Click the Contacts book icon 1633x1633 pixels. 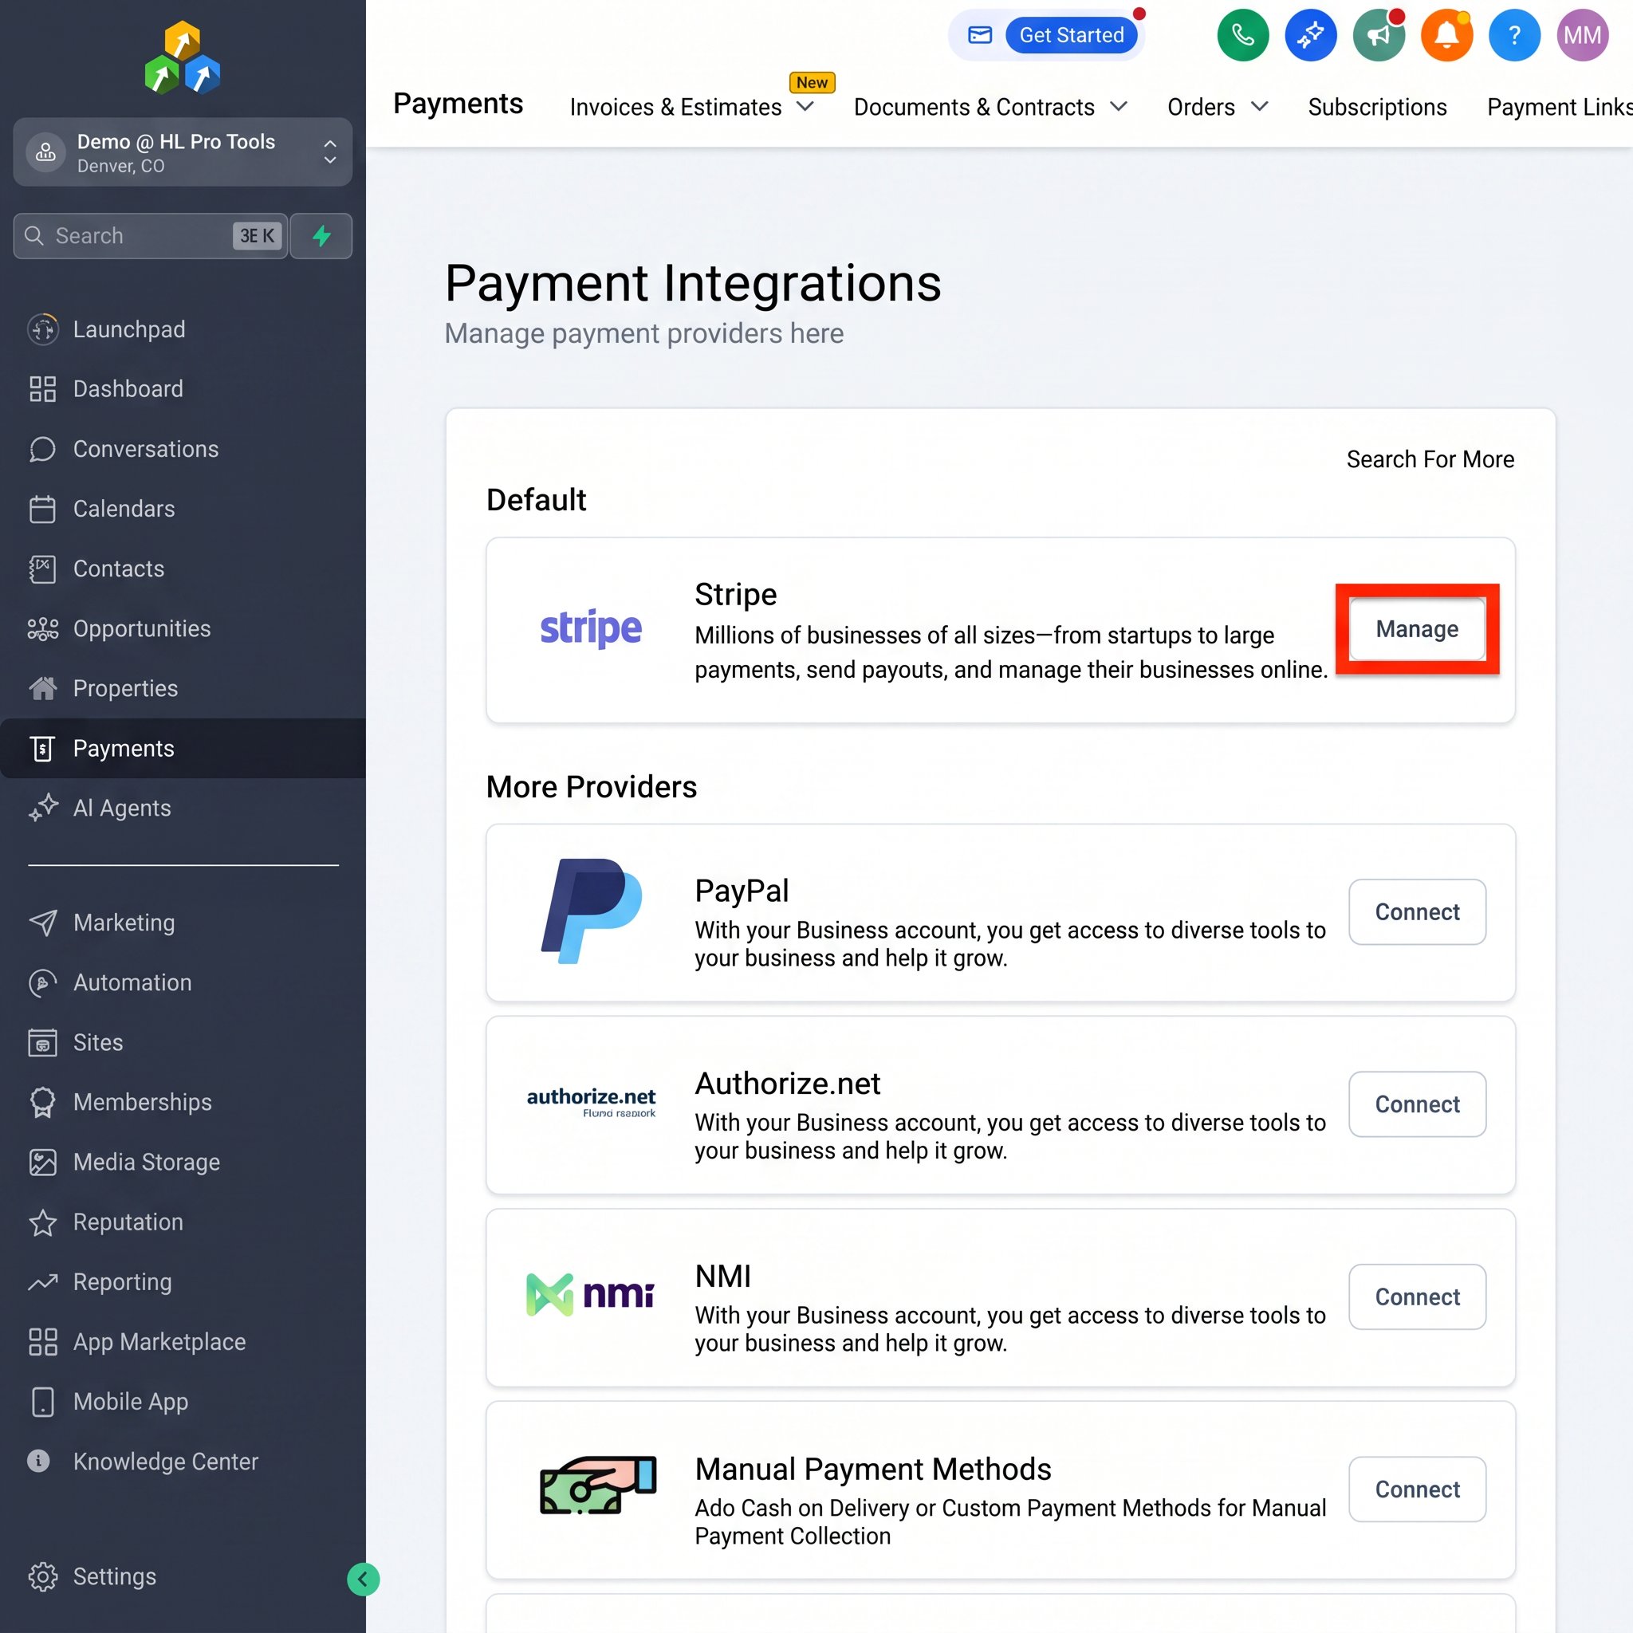pyautogui.click(x=42, y=569)
